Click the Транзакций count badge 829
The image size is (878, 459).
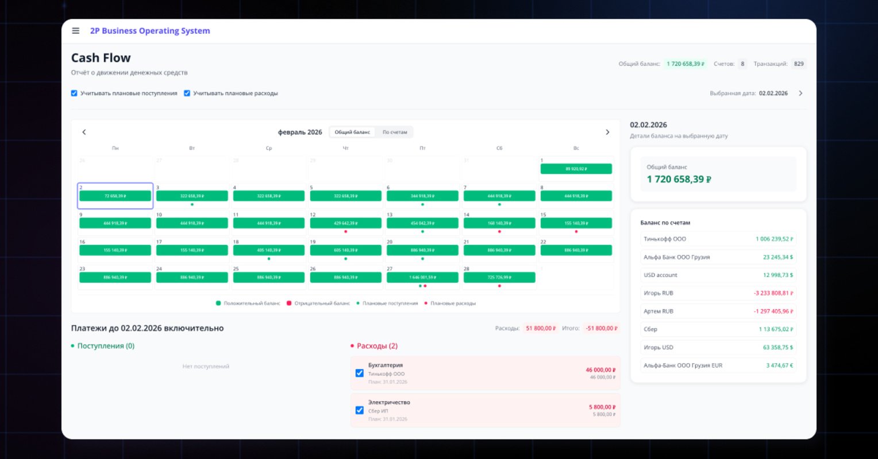[x=799, y=64]
